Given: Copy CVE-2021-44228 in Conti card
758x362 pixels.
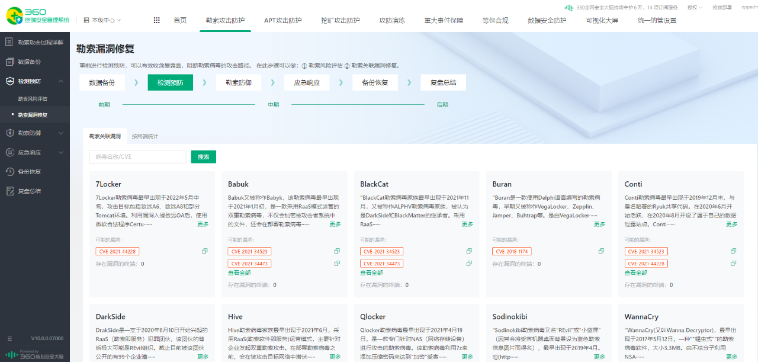Looking at the screenshot, I should [733, 263].
